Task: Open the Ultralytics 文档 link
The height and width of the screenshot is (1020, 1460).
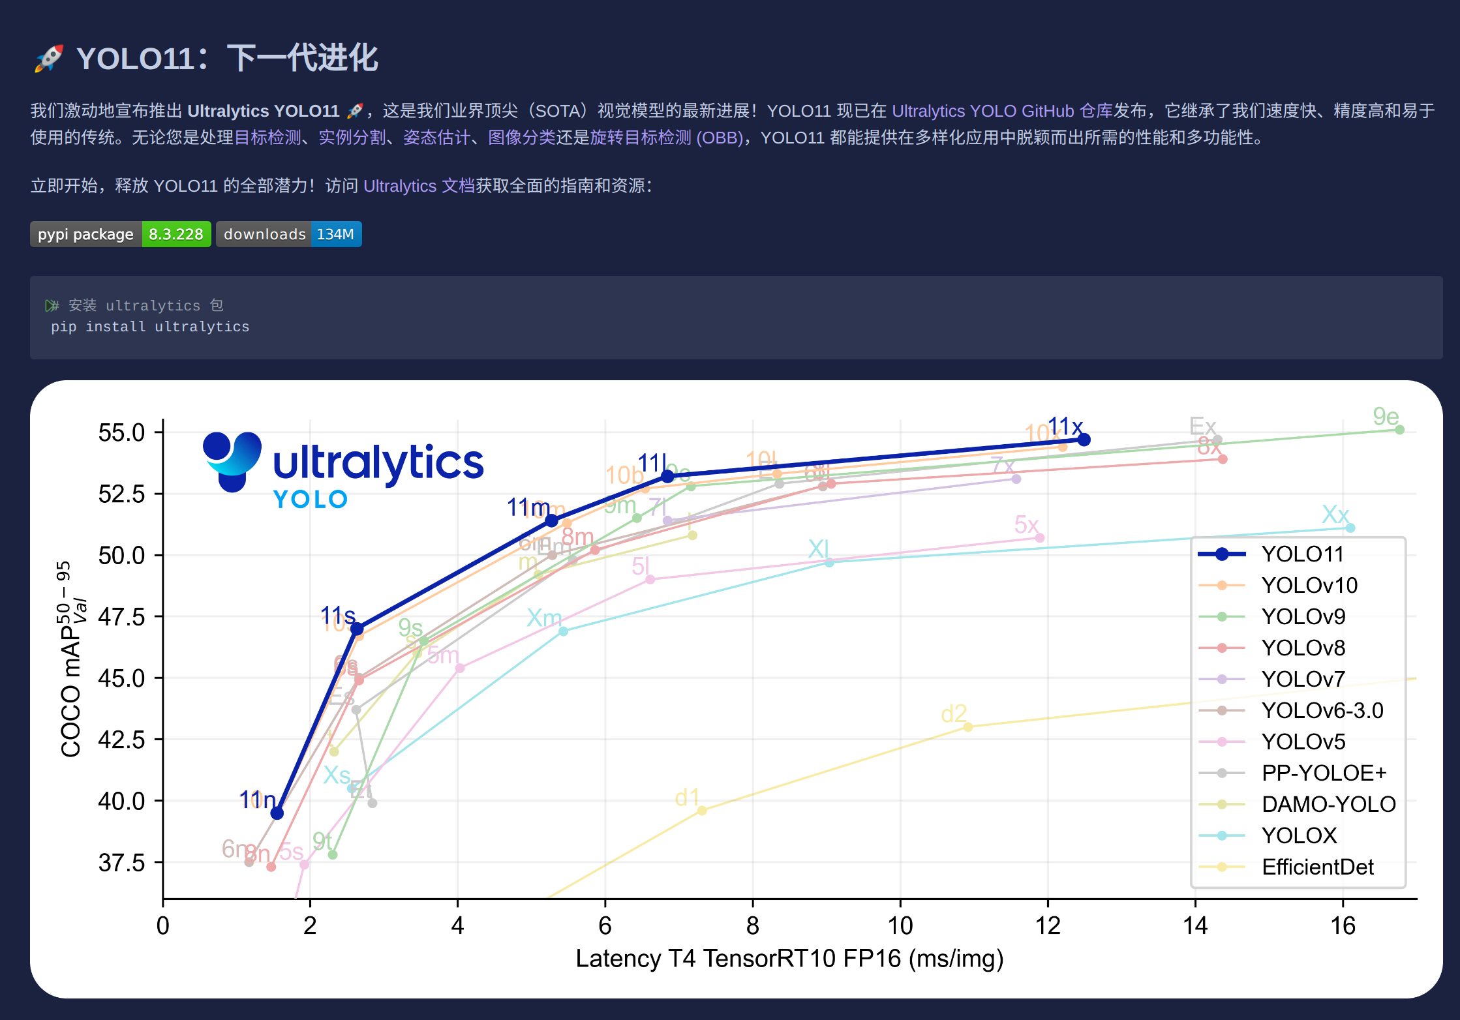Action: tap(419, 186)
